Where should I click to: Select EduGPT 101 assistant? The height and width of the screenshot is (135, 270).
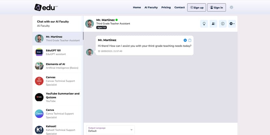click(58, 52)
